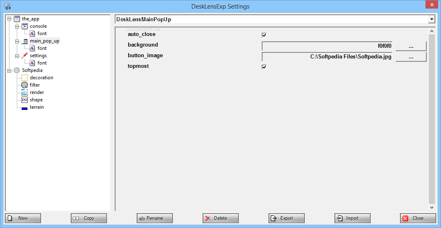Click the topmost property label
This screenshot has width=441, height=228.
[138, 66]
